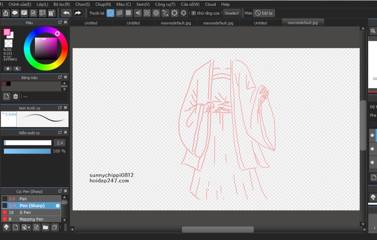Click the folder icon below brush list

45,227
